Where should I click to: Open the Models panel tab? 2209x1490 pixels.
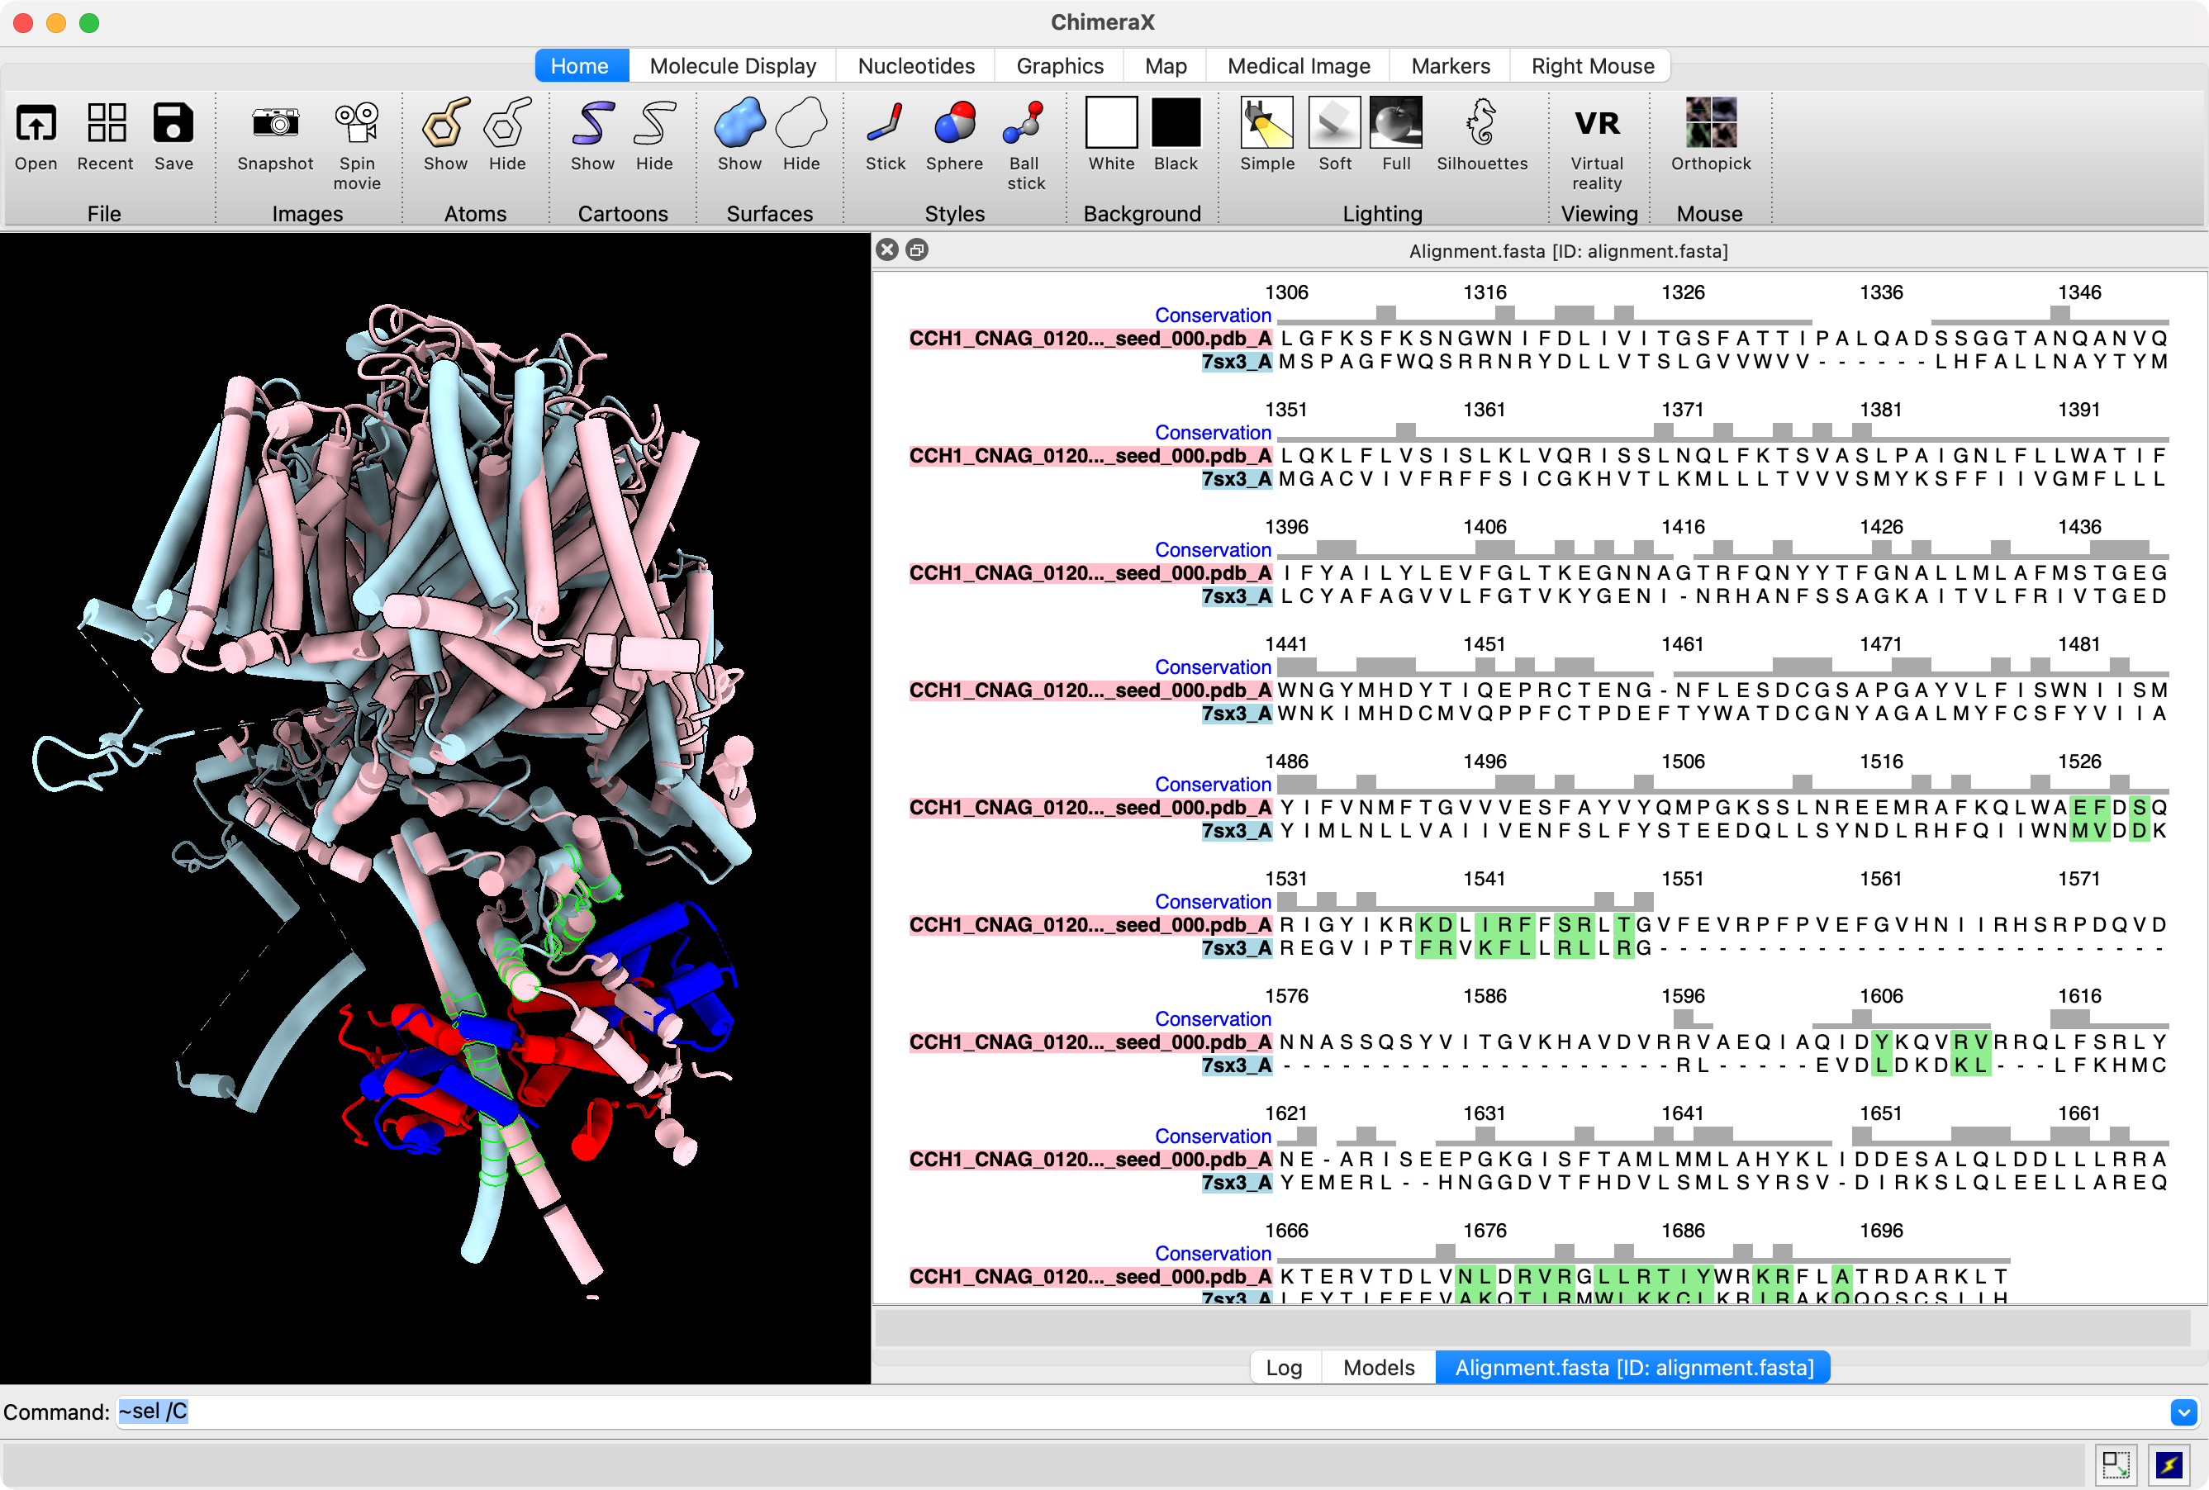click(x=1378, y=1368)
